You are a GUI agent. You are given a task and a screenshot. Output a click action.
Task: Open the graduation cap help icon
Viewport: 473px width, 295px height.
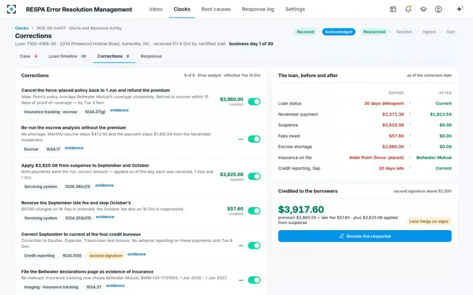(423, 9)
